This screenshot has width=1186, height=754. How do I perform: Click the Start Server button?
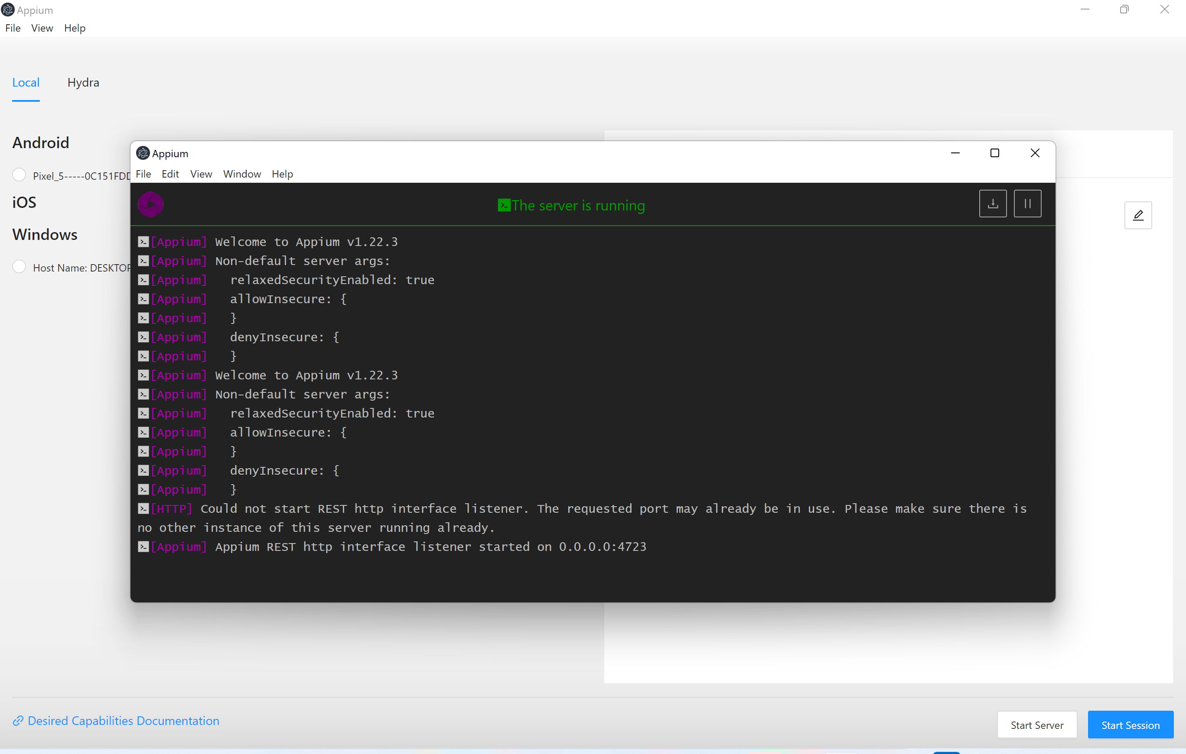[x=1036, y=725]
